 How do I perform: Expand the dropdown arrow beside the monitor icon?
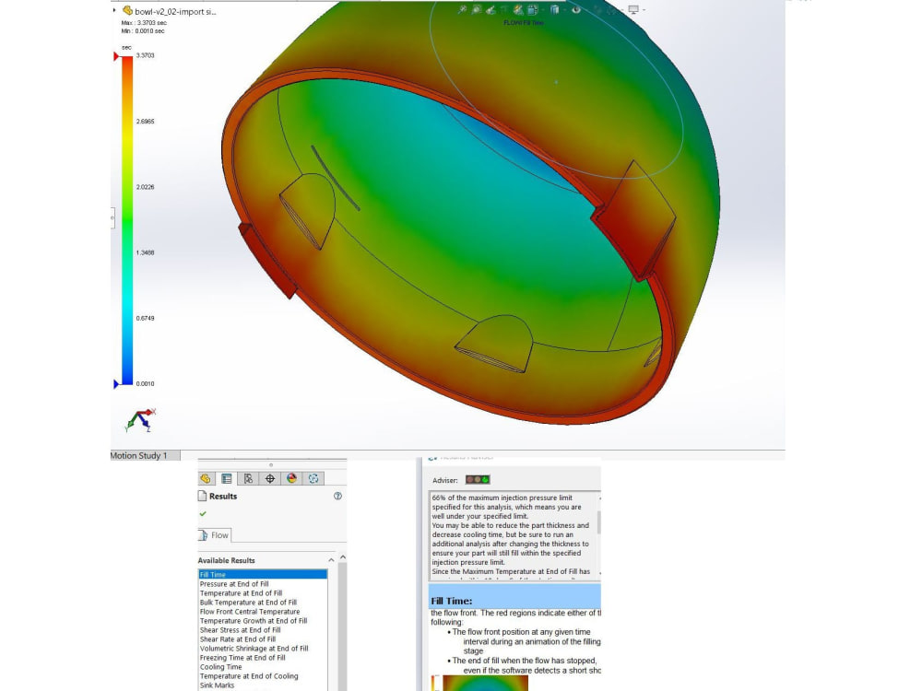click(x=644, y=10)
